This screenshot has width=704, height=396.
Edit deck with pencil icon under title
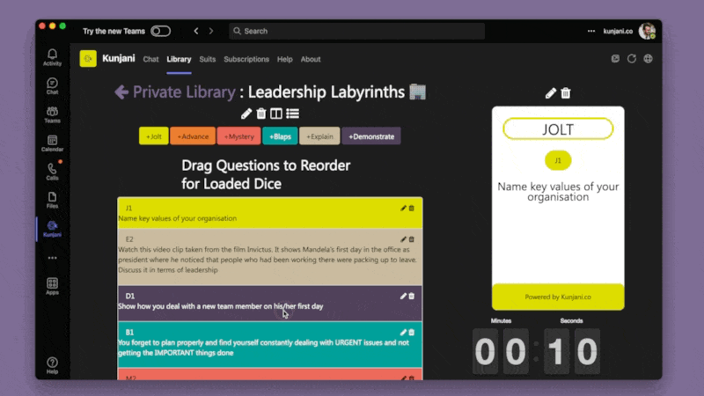pyautogui.click(x=246, y=114)
